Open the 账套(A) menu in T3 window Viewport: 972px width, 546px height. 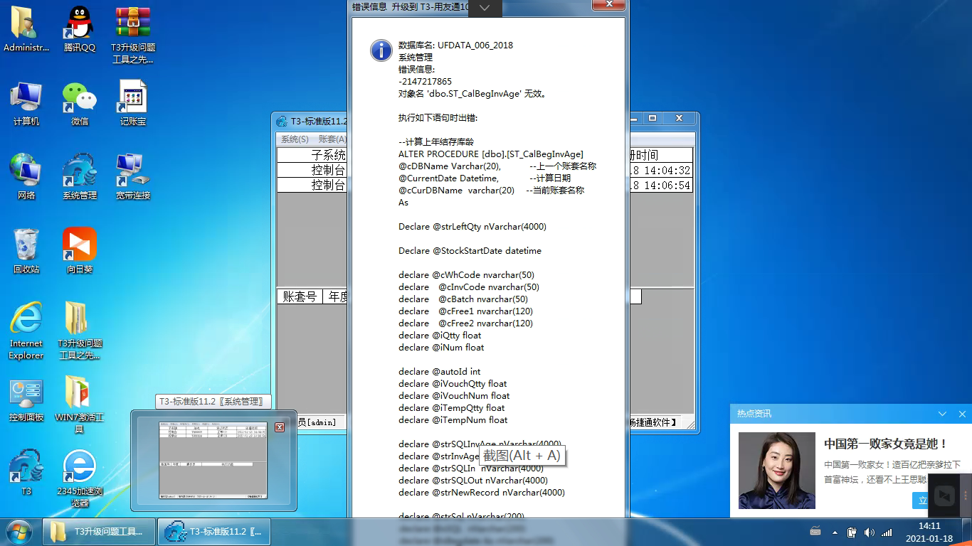pos(332,139)
